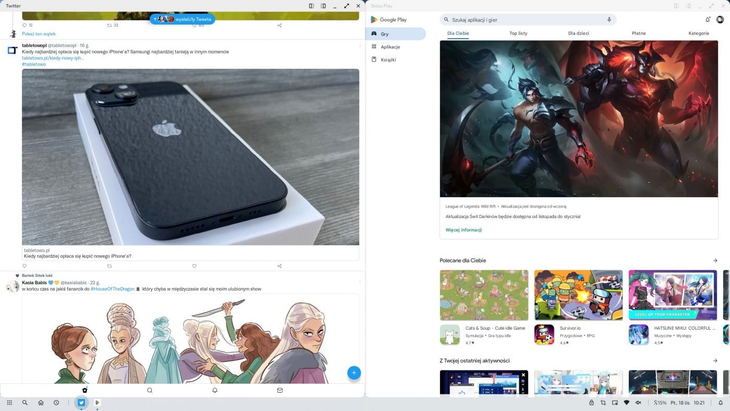
Task: Snap Twitter window right using the title bar icon
Action: [x=323, y=6]
